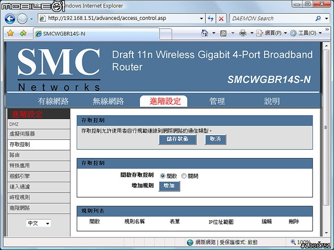Go back with the browser Back arrow
334x250 pixels.
pos(10,19)
